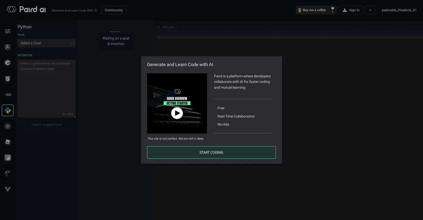Click the Paird ai logo
423x220 pixels.
26,9
